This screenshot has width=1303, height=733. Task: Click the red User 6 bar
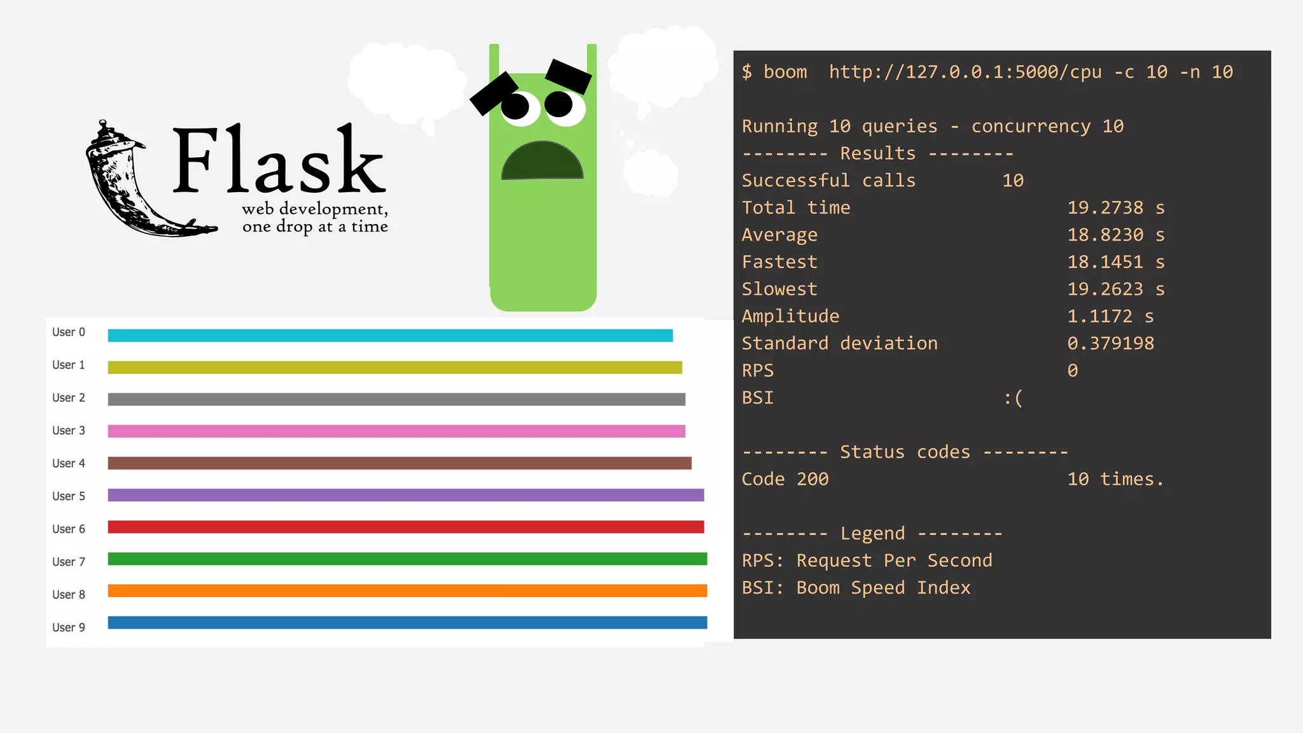pyautogui.click(x=405, y=527)
